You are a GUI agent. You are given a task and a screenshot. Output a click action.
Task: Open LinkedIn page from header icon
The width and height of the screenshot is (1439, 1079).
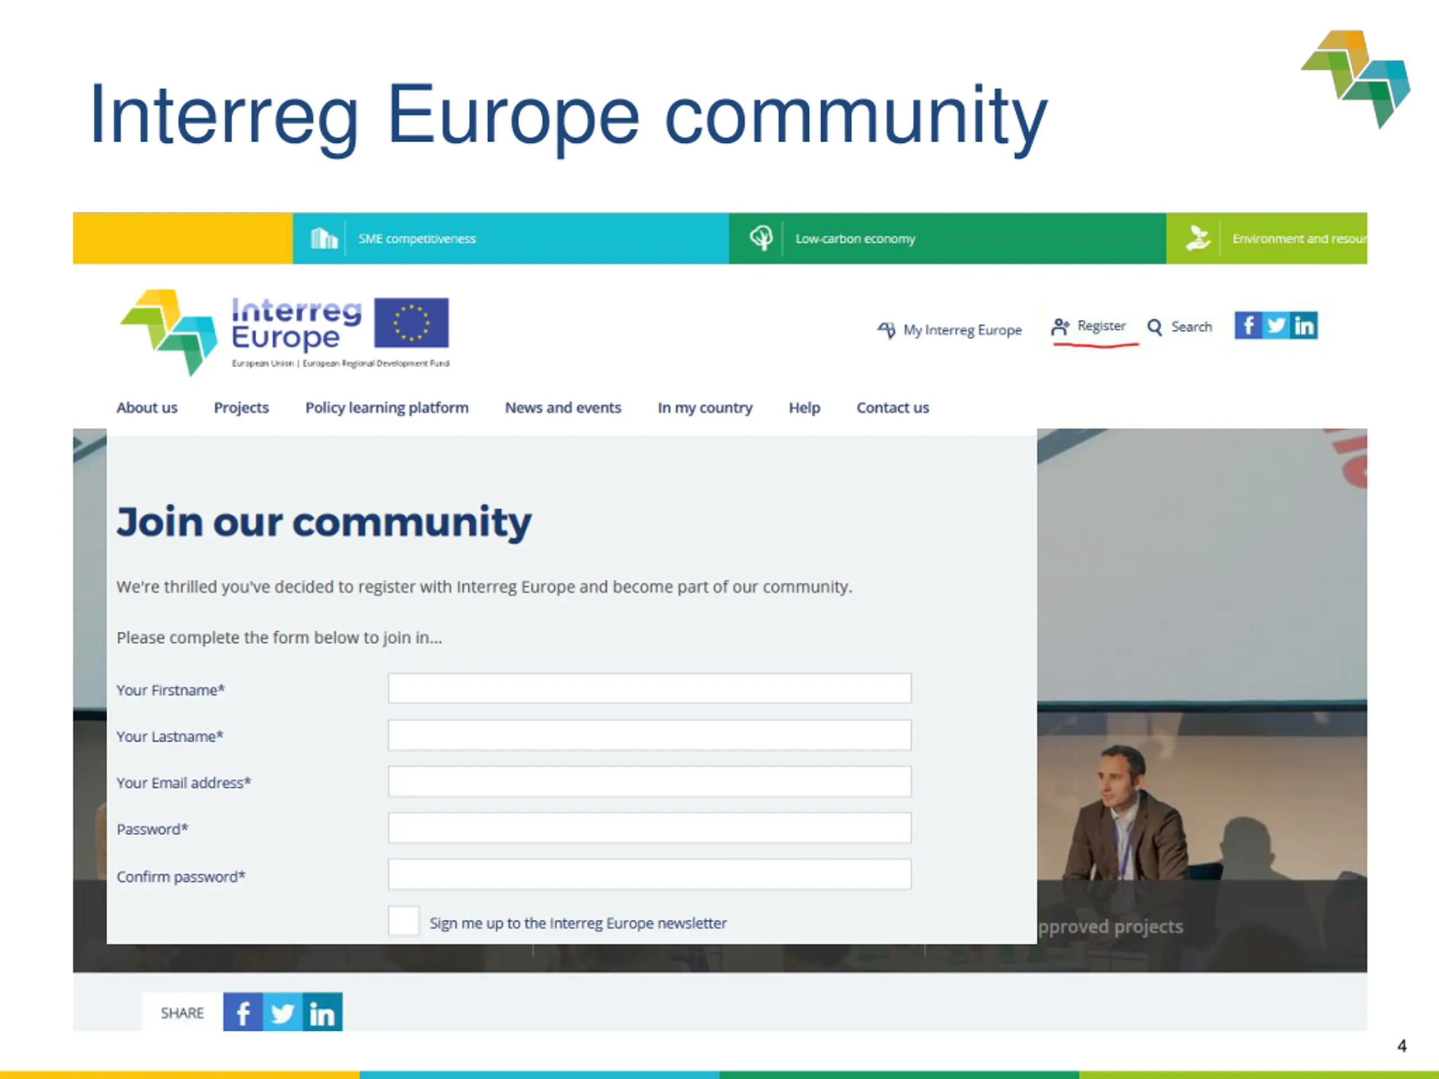(1304, 325)
